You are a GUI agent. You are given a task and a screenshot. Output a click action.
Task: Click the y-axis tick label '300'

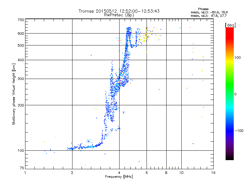21,79
